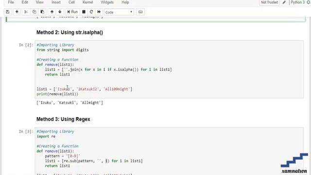
Task: Open the Edit menu
Action: click(25, 2)
